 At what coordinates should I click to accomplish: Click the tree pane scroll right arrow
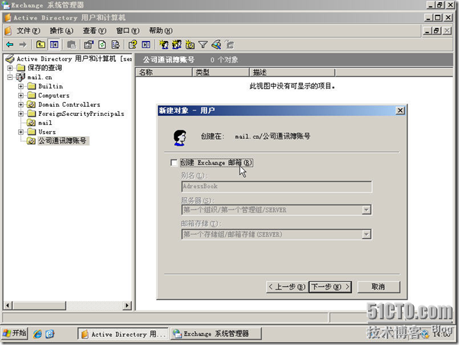[127, 305]
